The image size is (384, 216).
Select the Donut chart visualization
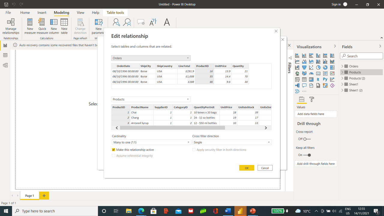pyautogui.click(x=325, y=67)
